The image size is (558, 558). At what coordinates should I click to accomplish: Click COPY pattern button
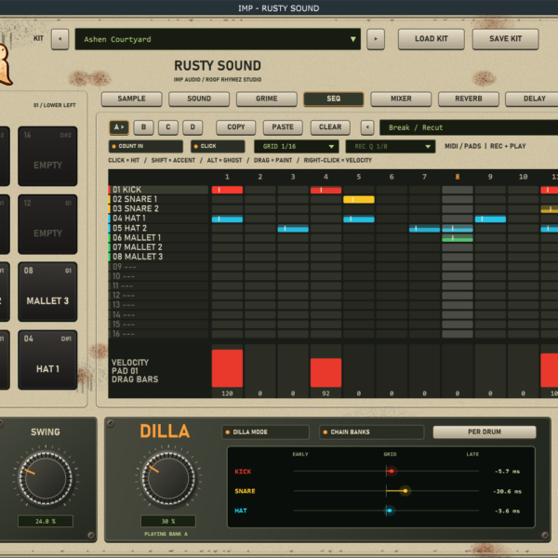tap(236, 127)
